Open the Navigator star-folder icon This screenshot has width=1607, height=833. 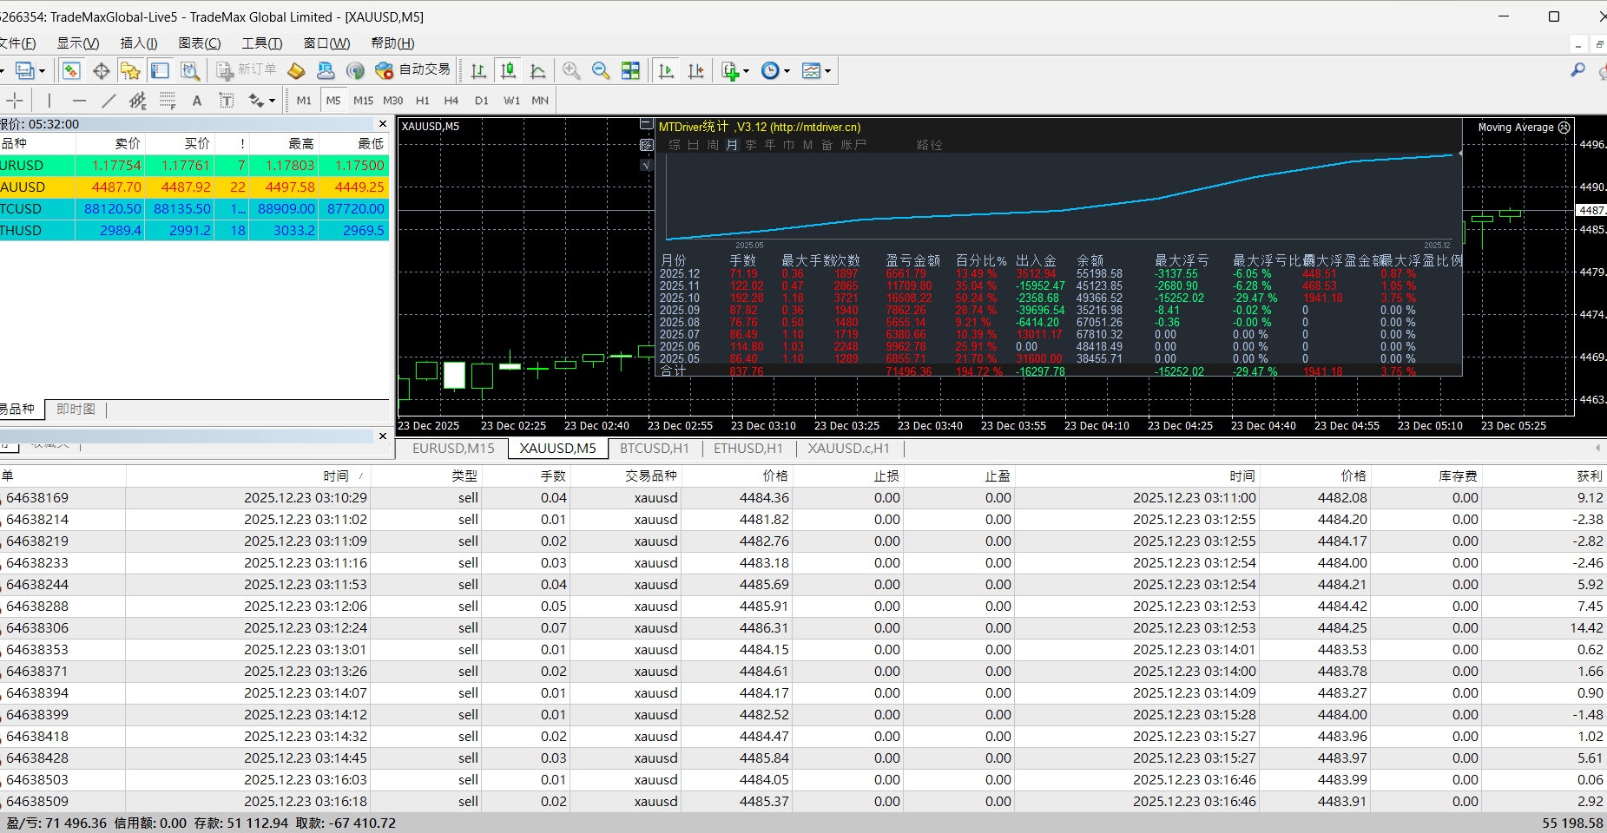(x=130, y=71)
